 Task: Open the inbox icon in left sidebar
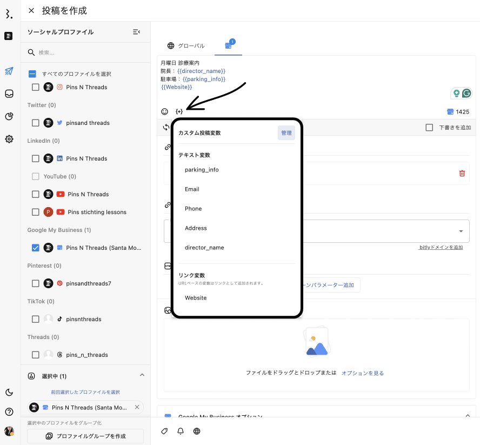(9, 94)
